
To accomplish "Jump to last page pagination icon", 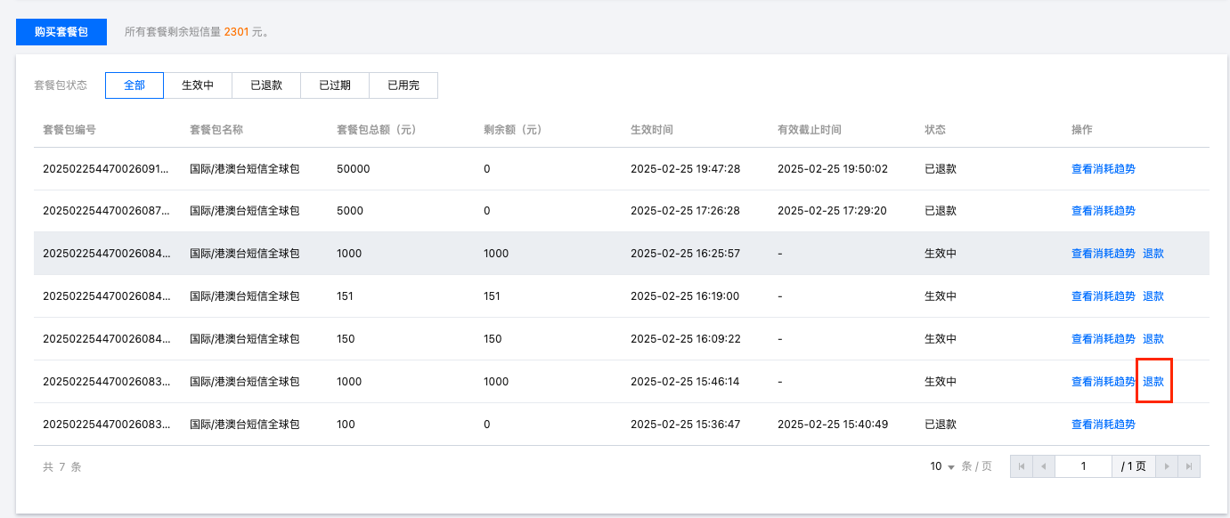I will [1189, 466].
